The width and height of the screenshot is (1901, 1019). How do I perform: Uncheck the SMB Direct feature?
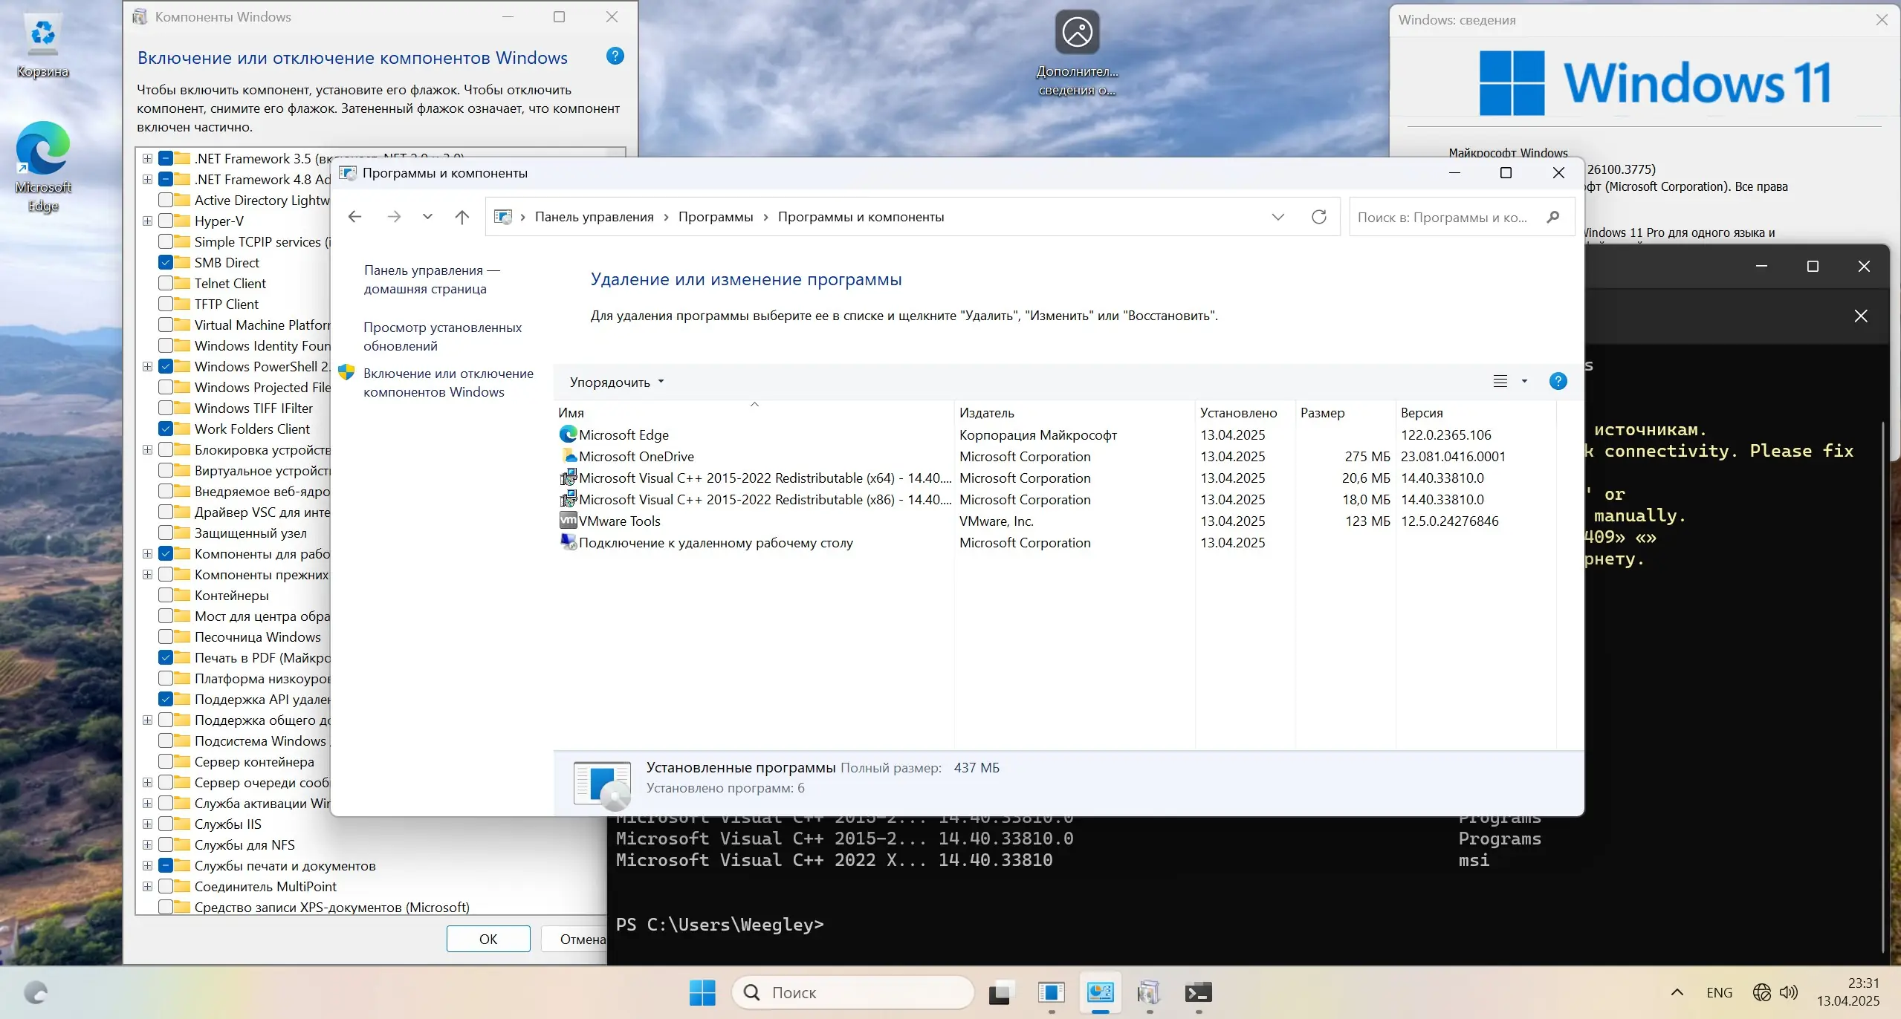tap(166, 263)
